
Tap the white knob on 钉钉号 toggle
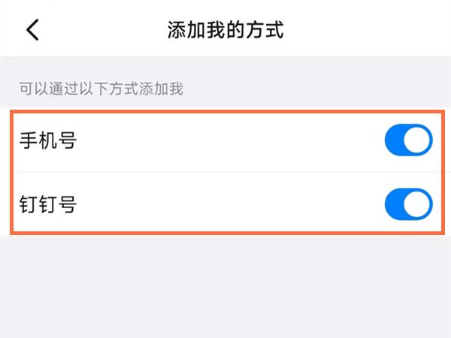coord(419,204)
